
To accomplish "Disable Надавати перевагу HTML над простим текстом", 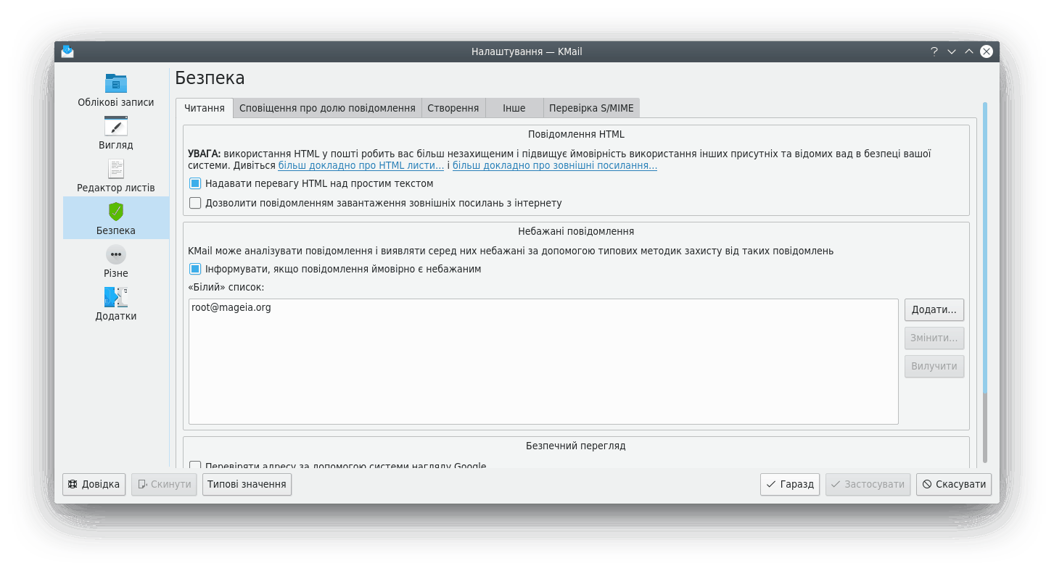I will click(x=195, y=184).
